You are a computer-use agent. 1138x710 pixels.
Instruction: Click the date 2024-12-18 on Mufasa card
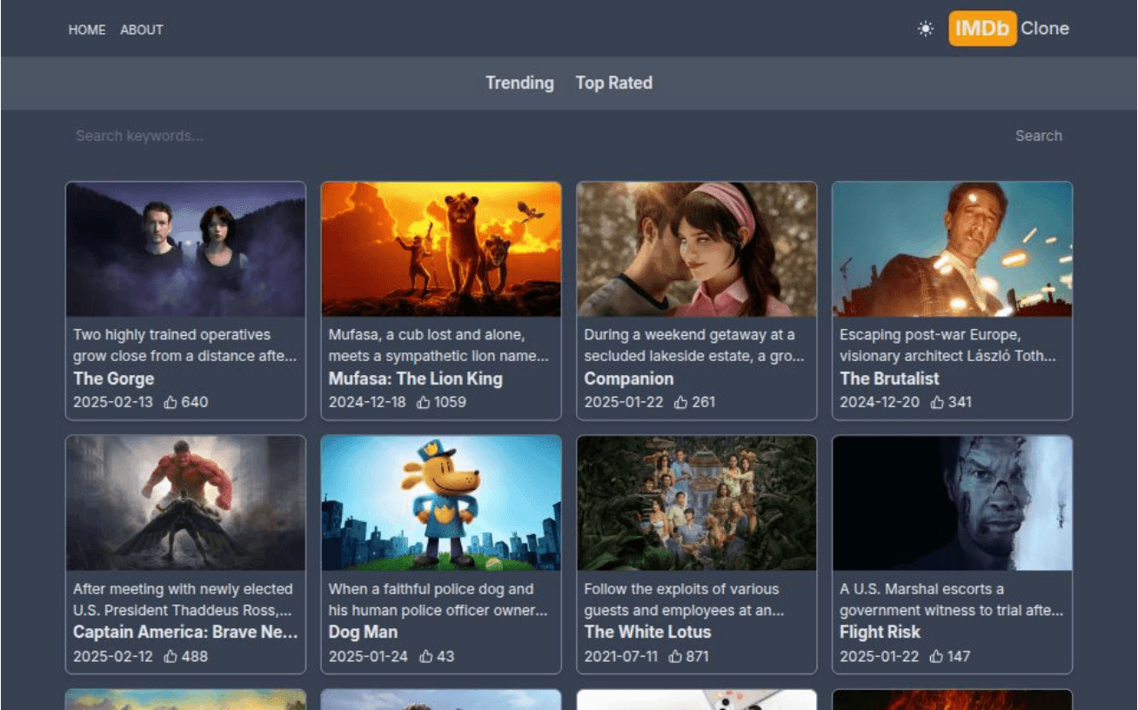[x=366, y=402]
